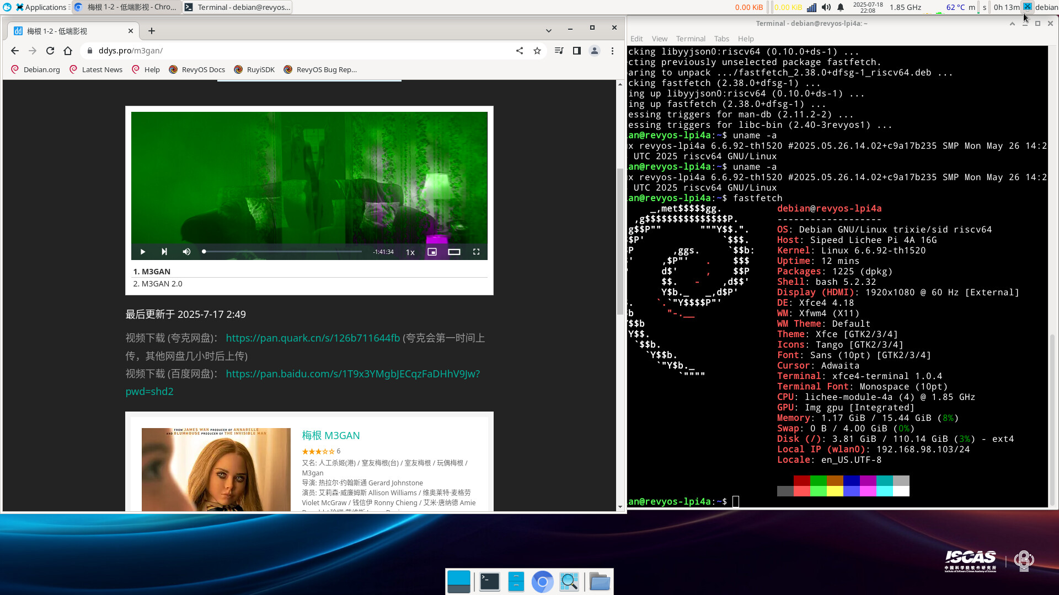Open home folder from dock
Screen dimensions: 1059x595
[599, 582]
